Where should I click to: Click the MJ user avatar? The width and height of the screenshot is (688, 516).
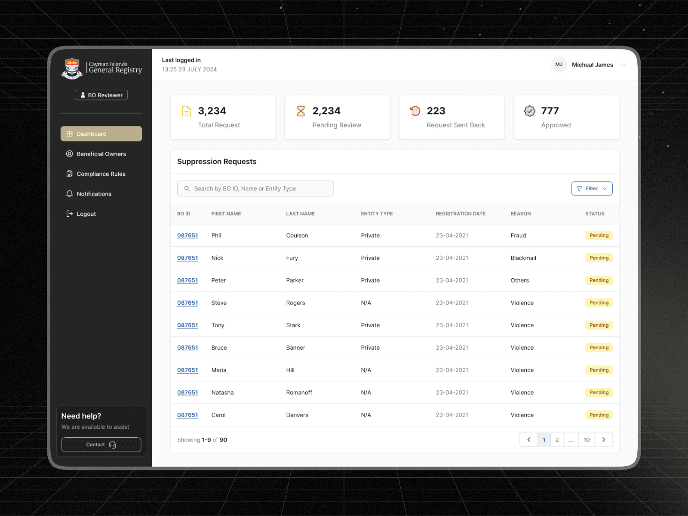tap(559, 65)
